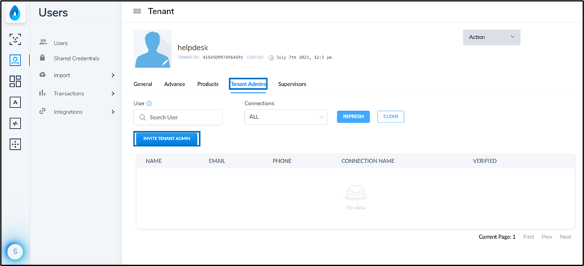Click the helpdesk tenant name

point(192,48)
